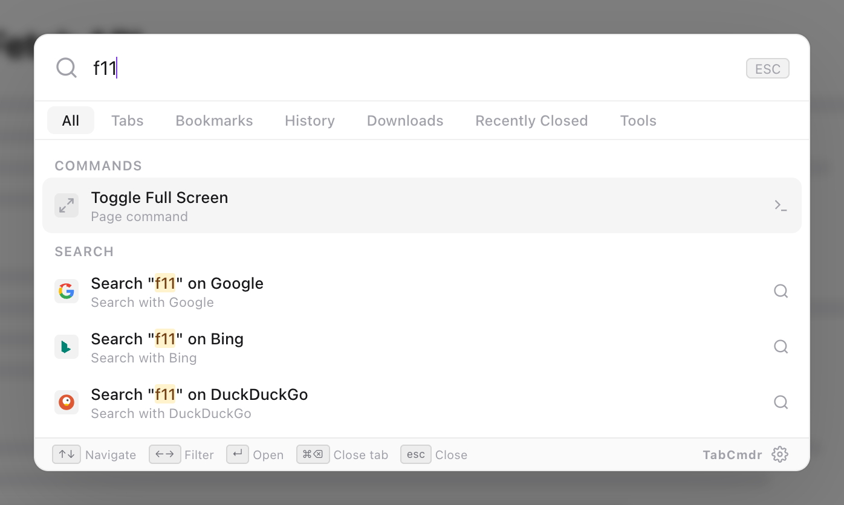The image size is (844, 505).
Task: Click the magnifier icon on the Bing row
Action: (781, 347)
